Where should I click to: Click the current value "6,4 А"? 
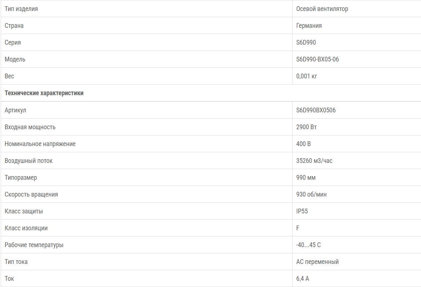(302, 279)
